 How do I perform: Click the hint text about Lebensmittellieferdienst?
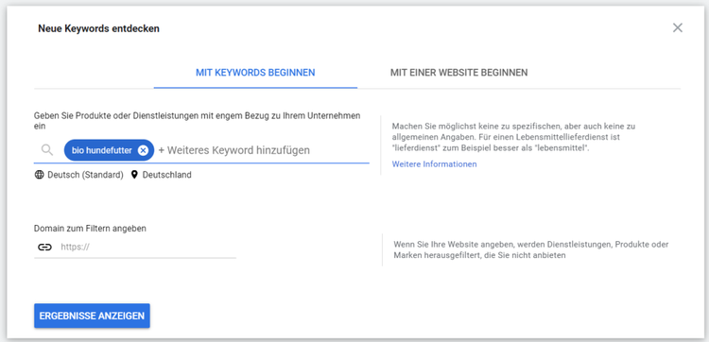pos(513,137)
